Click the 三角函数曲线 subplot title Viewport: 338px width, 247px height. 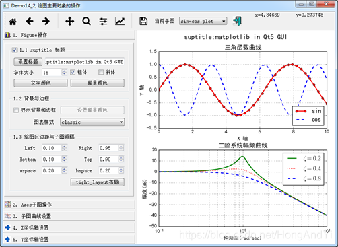tap(243, 47)
